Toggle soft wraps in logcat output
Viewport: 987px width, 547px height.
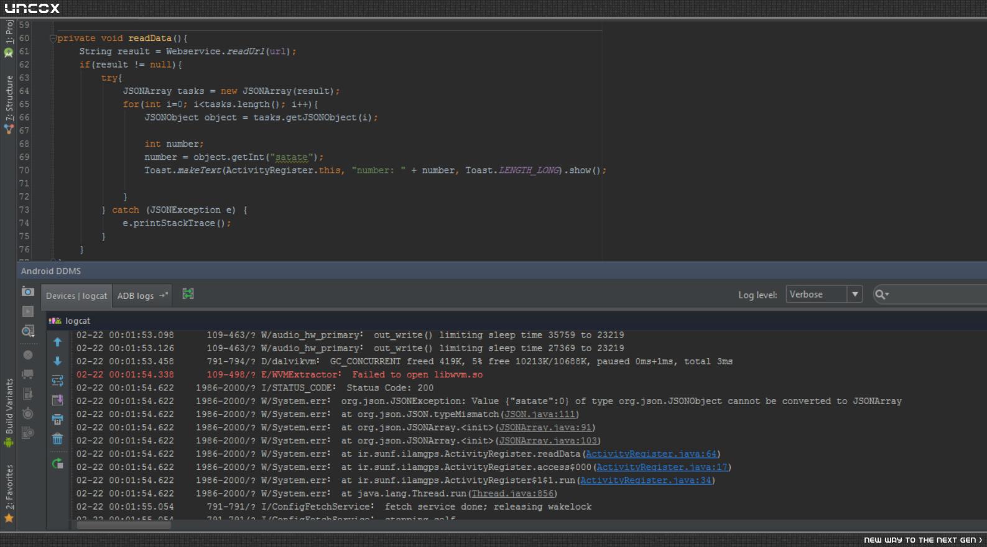(57, 380)
